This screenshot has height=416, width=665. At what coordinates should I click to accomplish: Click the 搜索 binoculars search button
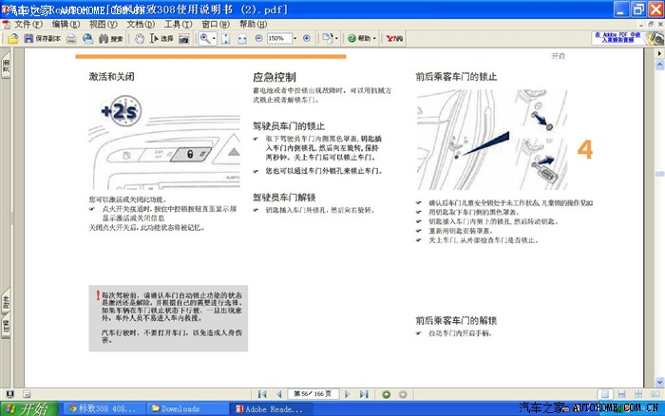click(111, 39)
